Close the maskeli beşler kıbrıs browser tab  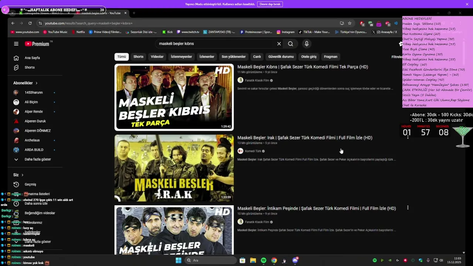[125, 13]
